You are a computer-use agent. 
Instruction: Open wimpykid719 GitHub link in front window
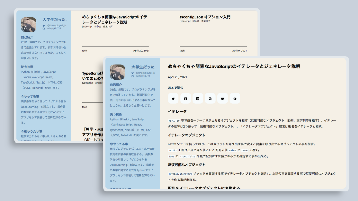pos(143,76)
